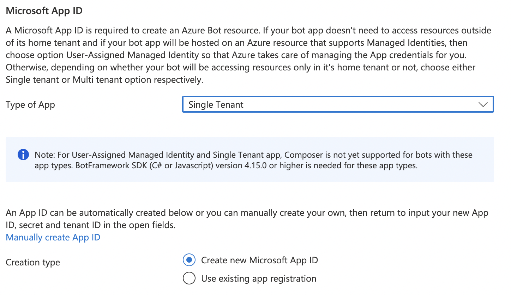Select the Creation type label

point(32,262)
